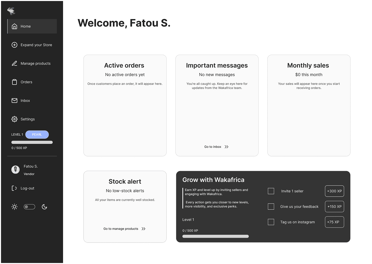The image size is (372, 264).
Task: Click the Inbox envelope icon
Action: pos(14,101)
